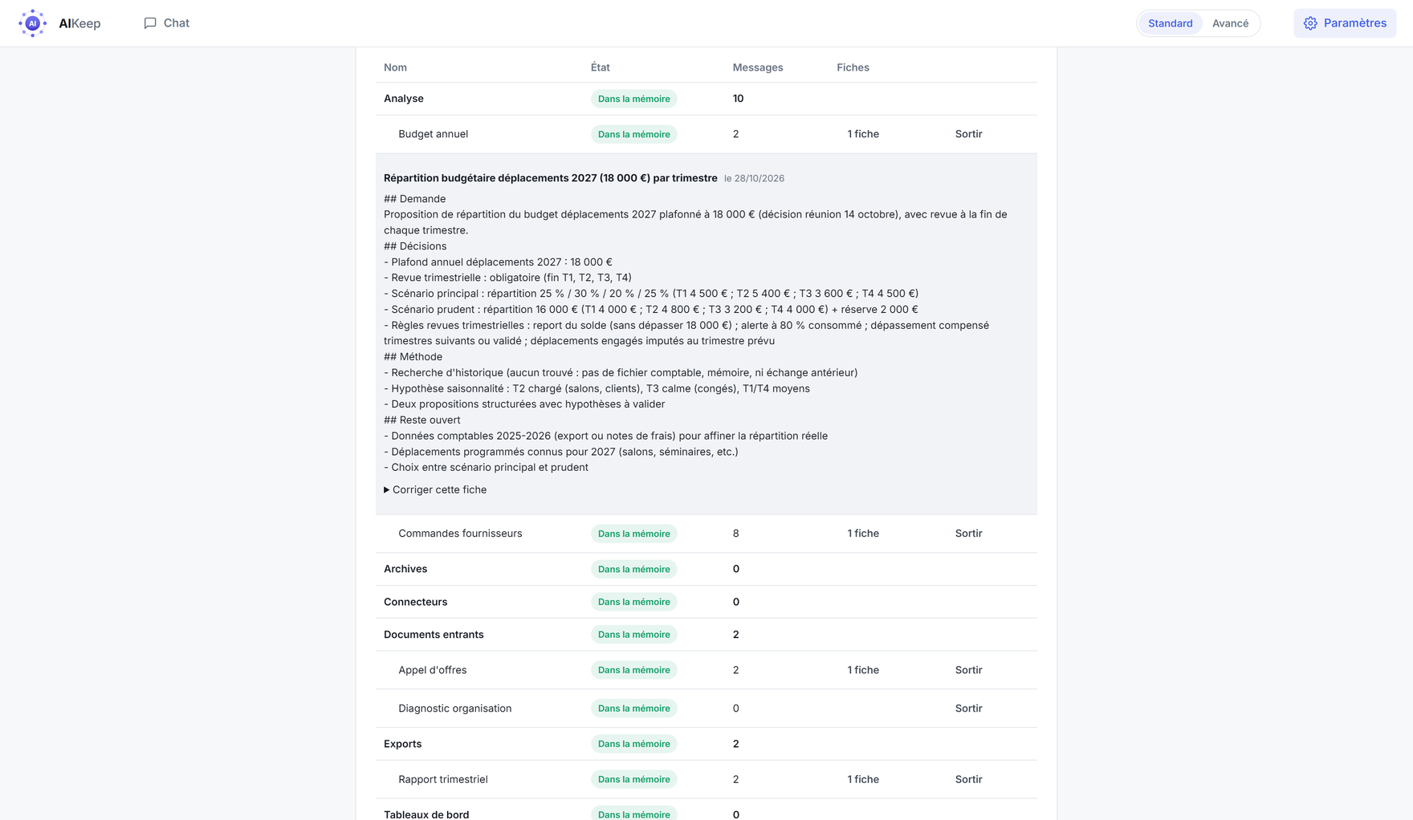Open Chat via speech bubble icon
The image size is (1413, 820).
pyautogui.click(x=150, y=23)
